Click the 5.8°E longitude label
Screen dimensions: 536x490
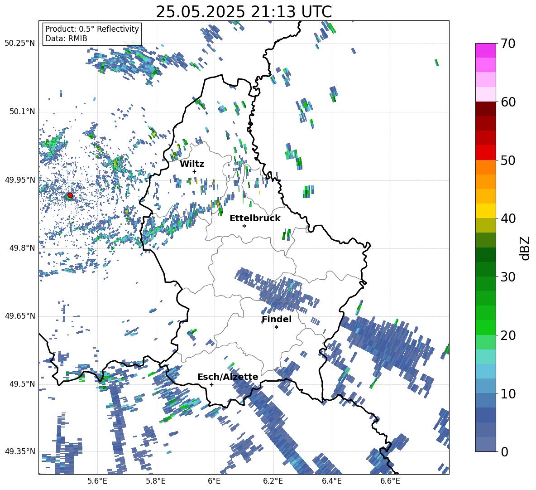tap(156, 481)
